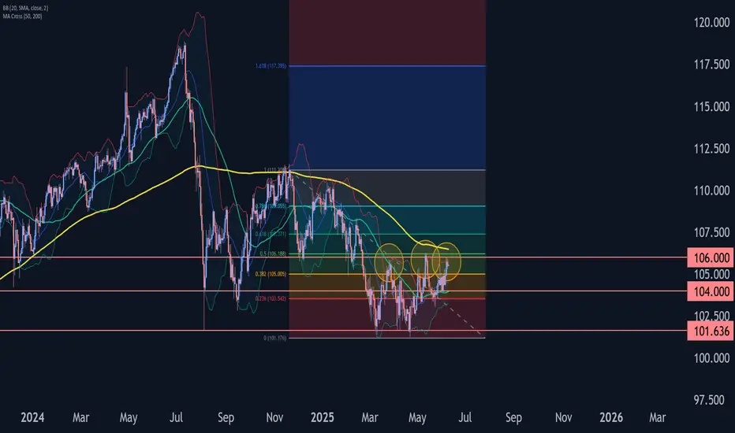Select the red 101.636 horizontal line price tag
The height and width of the screenshot is (433, 735).
click(x=711, y=331)
